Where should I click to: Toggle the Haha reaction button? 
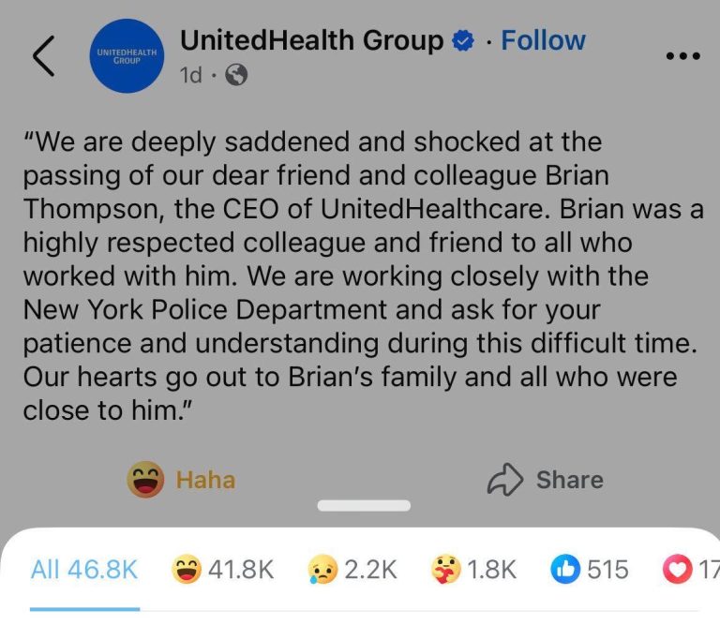pos(181,480)
